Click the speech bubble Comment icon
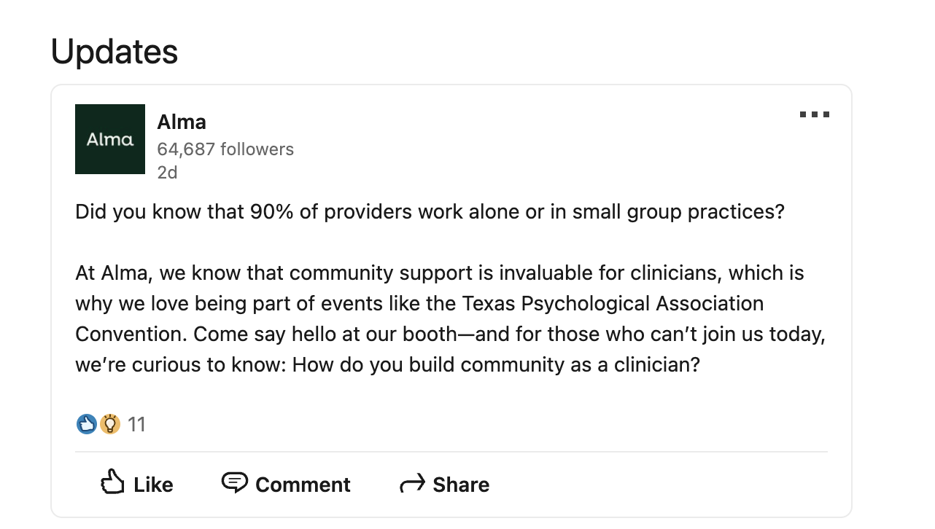 [234, 482]
